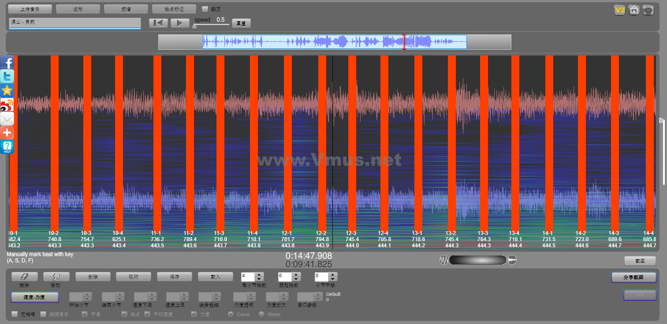Take a screenshot with 截图 button
This screenshot has height=324, width=667.
coord(640,261)
